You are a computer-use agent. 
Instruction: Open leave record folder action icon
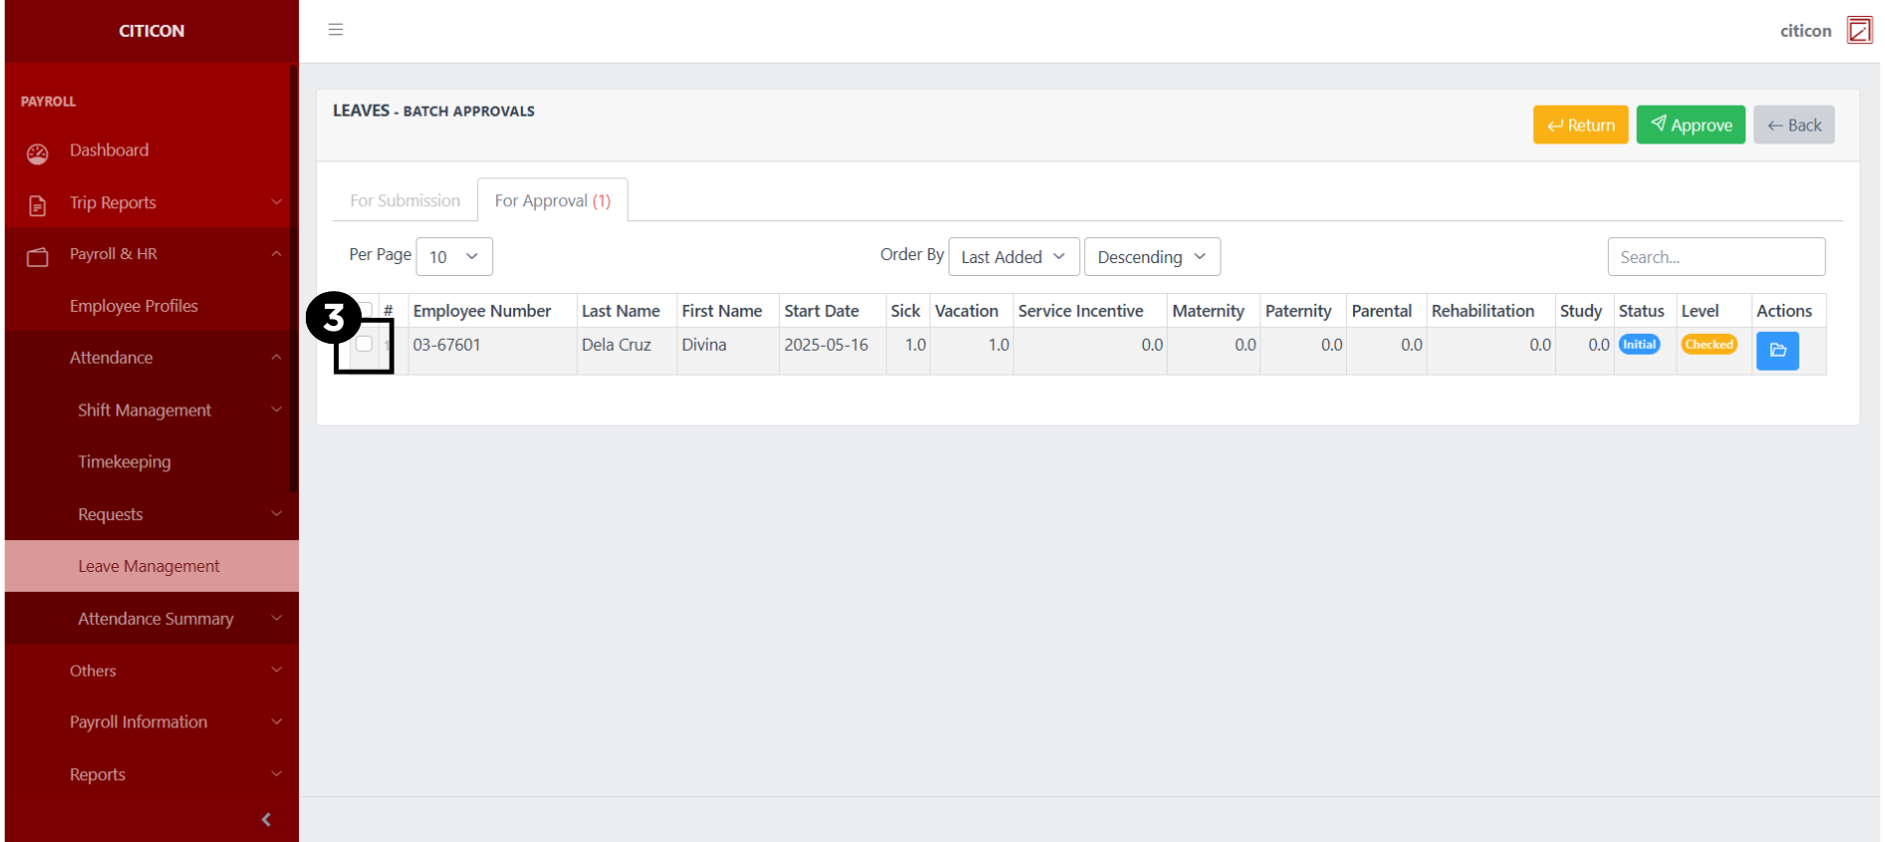coord(1776,351)
